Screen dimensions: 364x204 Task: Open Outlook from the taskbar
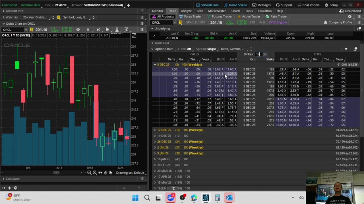[x=229, y=197]
